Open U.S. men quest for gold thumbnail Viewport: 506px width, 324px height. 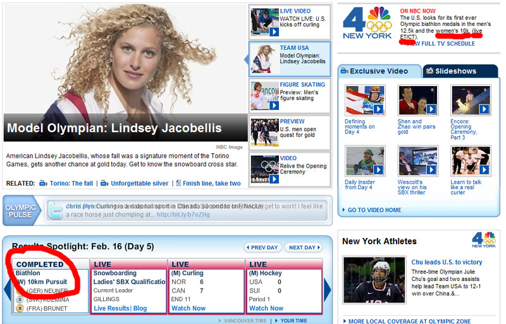tap(264, 132)
